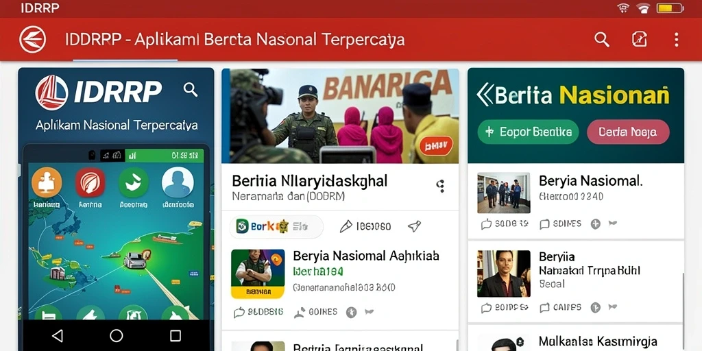702x351 pixels.
Task: Open portrait thumbnail of Beryiia Namakarl article
Action: [504, 274]
